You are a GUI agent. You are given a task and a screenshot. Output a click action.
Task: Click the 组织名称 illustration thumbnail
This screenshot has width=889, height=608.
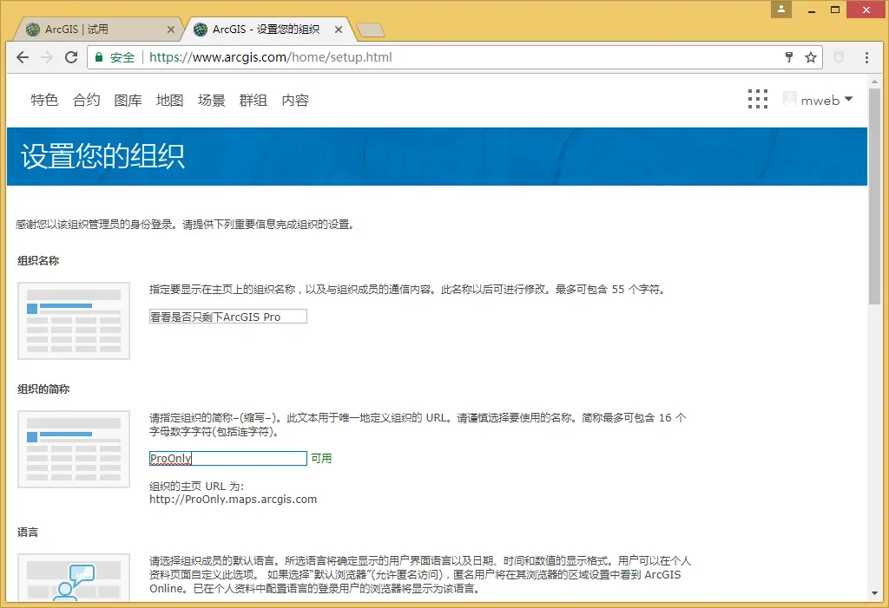(x=74, y=321)
